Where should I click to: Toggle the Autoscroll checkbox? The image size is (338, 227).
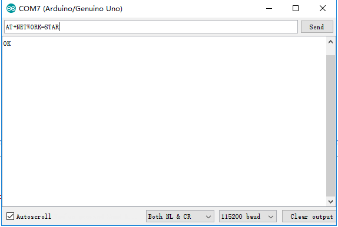point(10,216)
